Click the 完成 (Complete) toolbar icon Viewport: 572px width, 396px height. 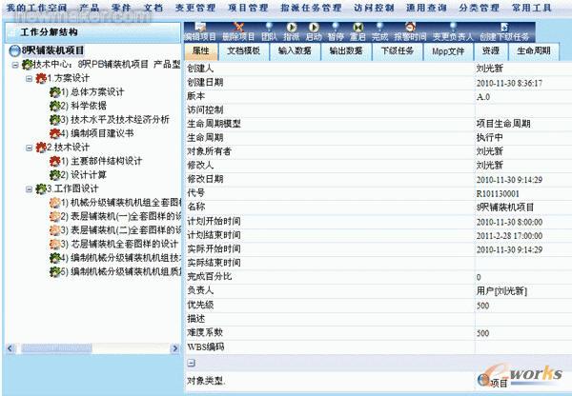[379, 30]
